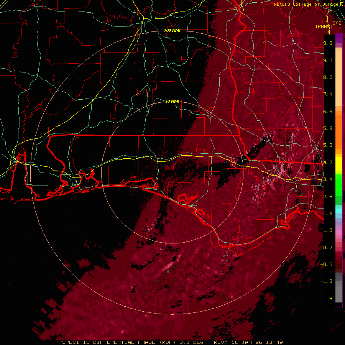Screen dimensions: 345x345
Task: Click the 13:49 timestamp in the caption
Action: [x=274, y=342]
